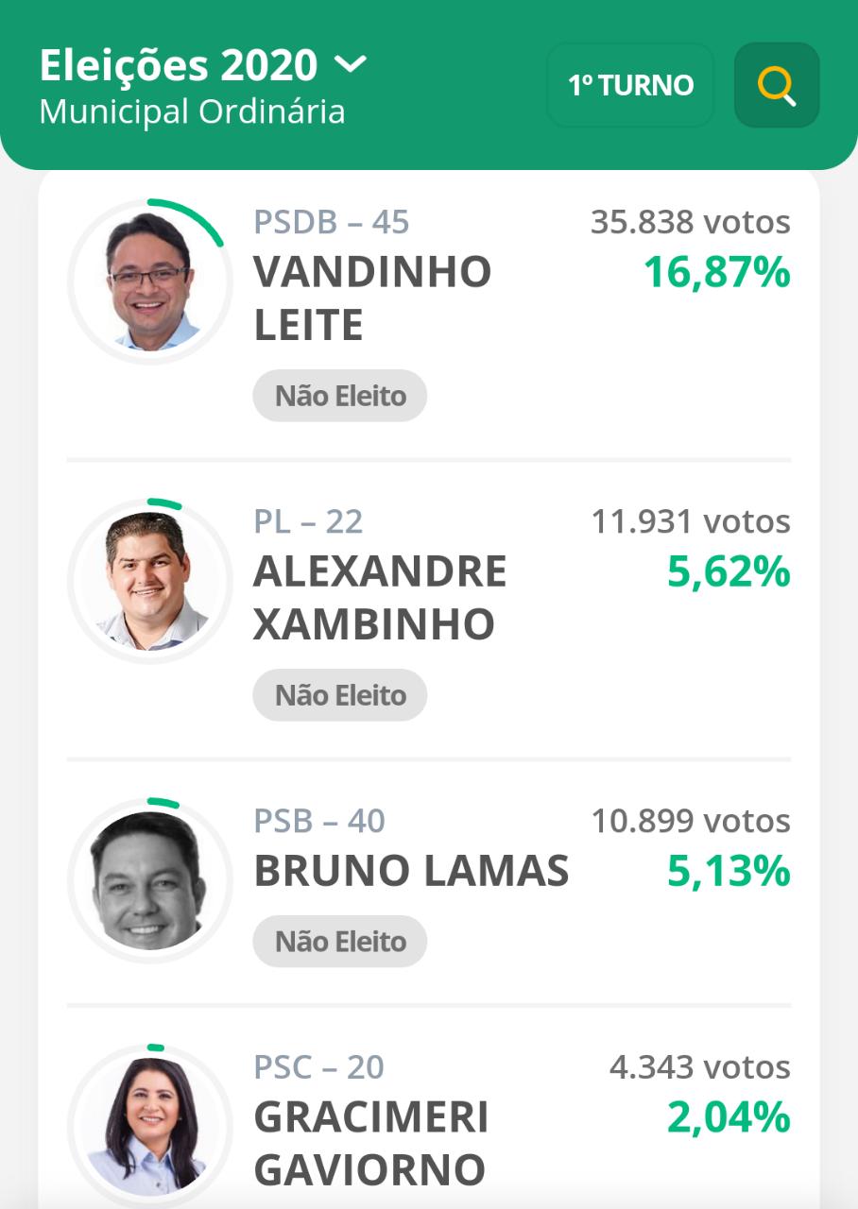Screen dimensions: 858x1209
Task: Click the PSDB – 45 party label
Action: [x=332, y=222]
